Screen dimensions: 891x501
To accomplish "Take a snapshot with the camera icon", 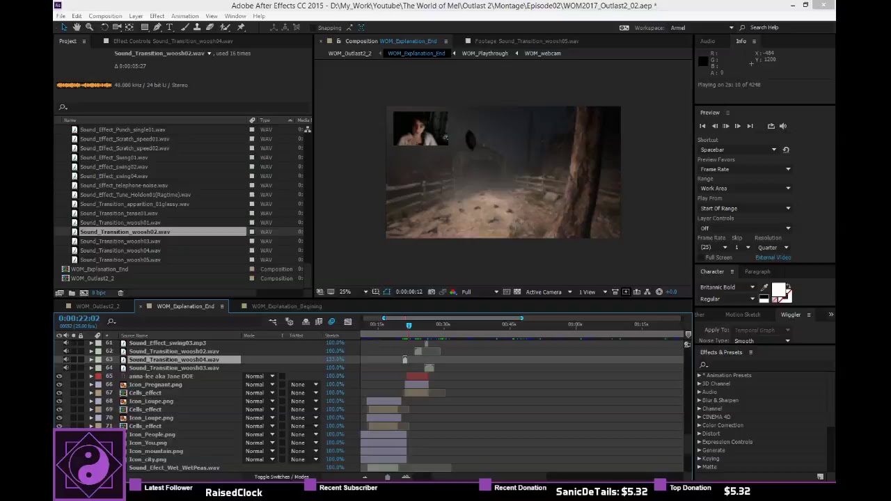I will (x=432, y=292).
